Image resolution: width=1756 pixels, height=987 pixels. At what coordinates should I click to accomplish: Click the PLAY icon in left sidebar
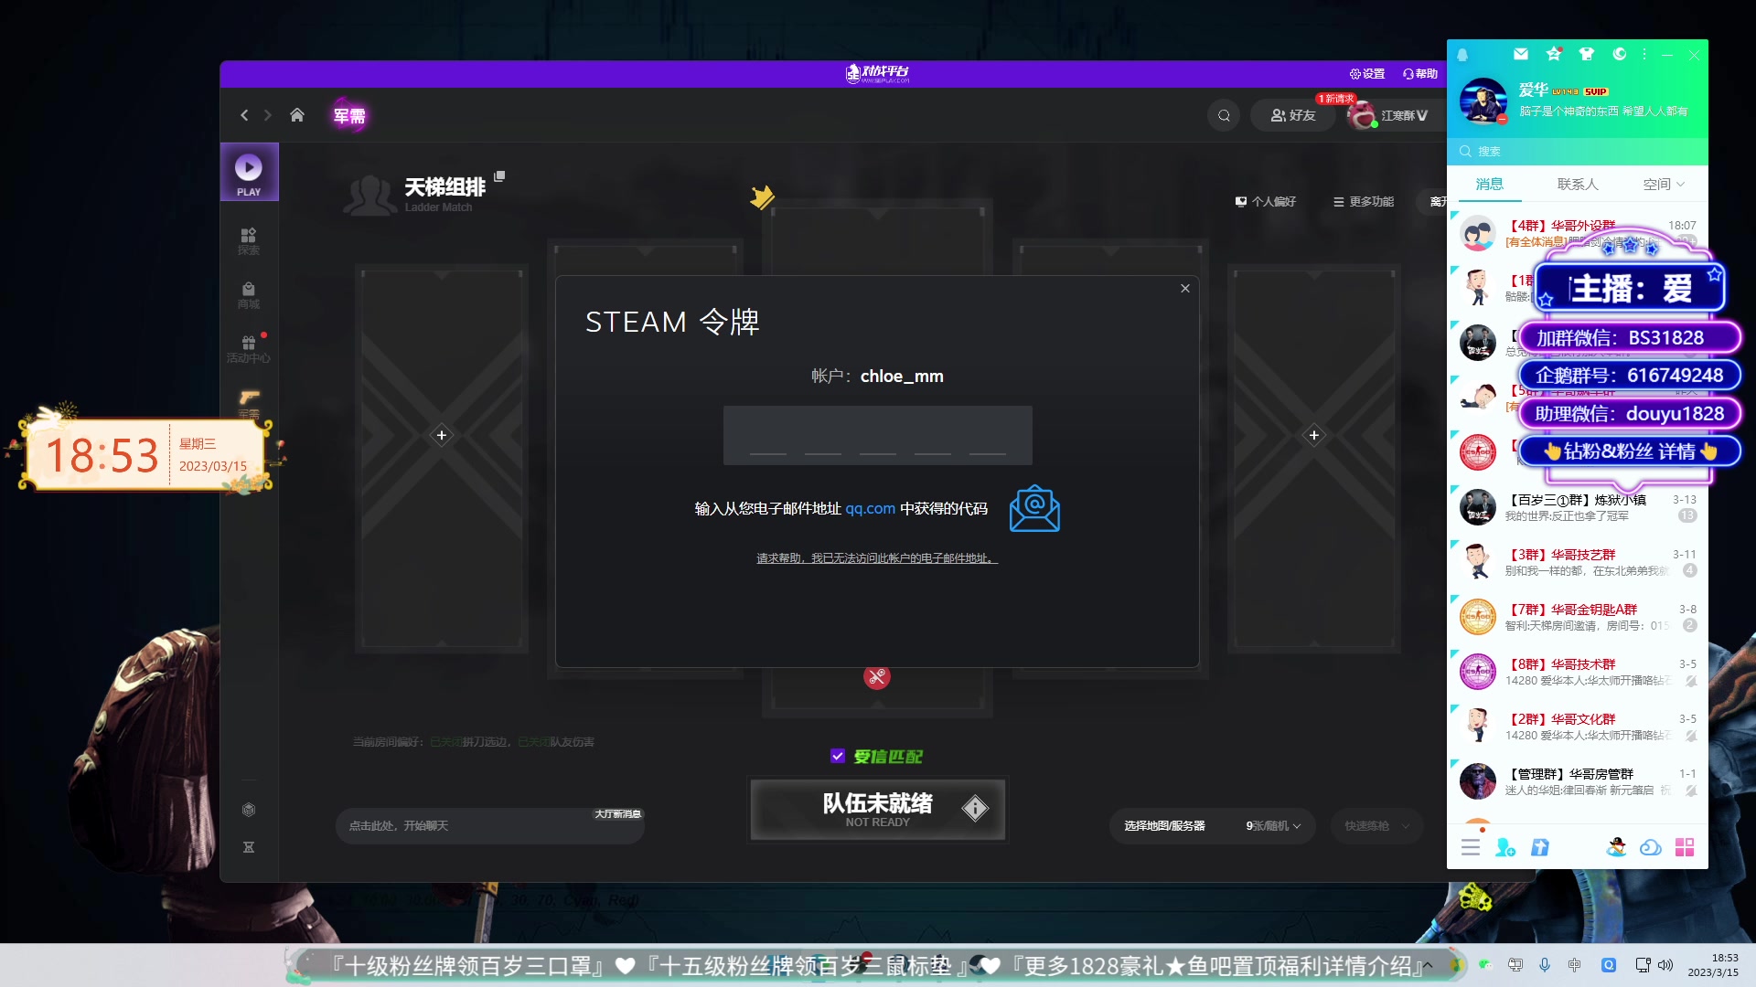tap(249, 173)
